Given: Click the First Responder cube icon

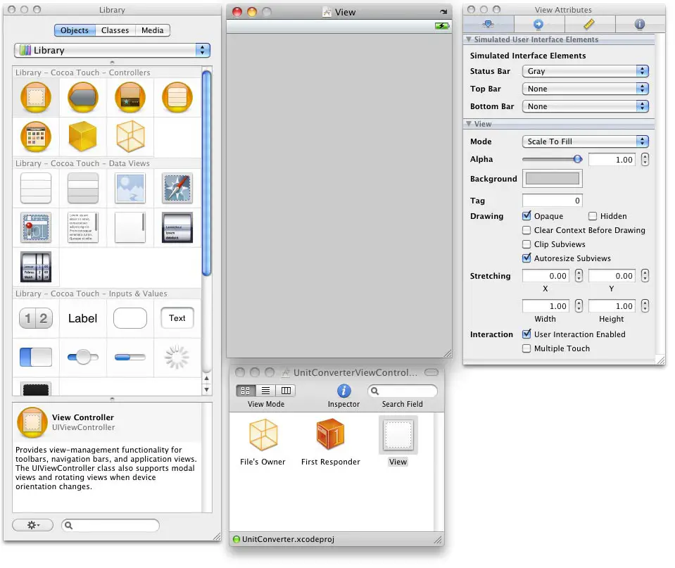Looking at the screenshot, I should point(330,434).
